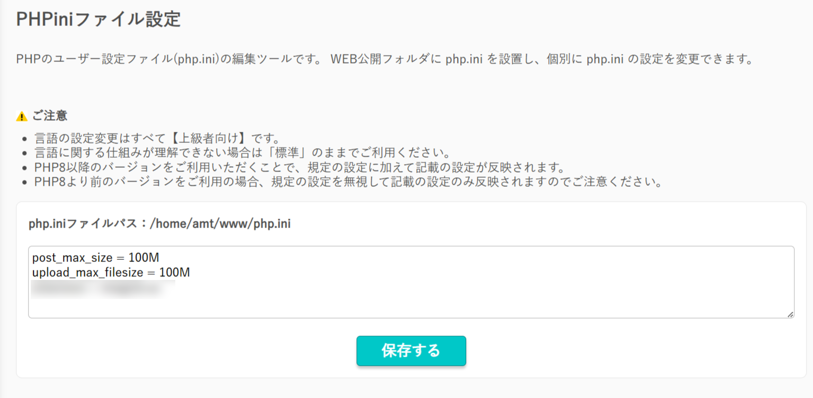This screenshot has height=398, width=813.
Task: Click the 100M value after post_max_size
Action: click(144, 258)
